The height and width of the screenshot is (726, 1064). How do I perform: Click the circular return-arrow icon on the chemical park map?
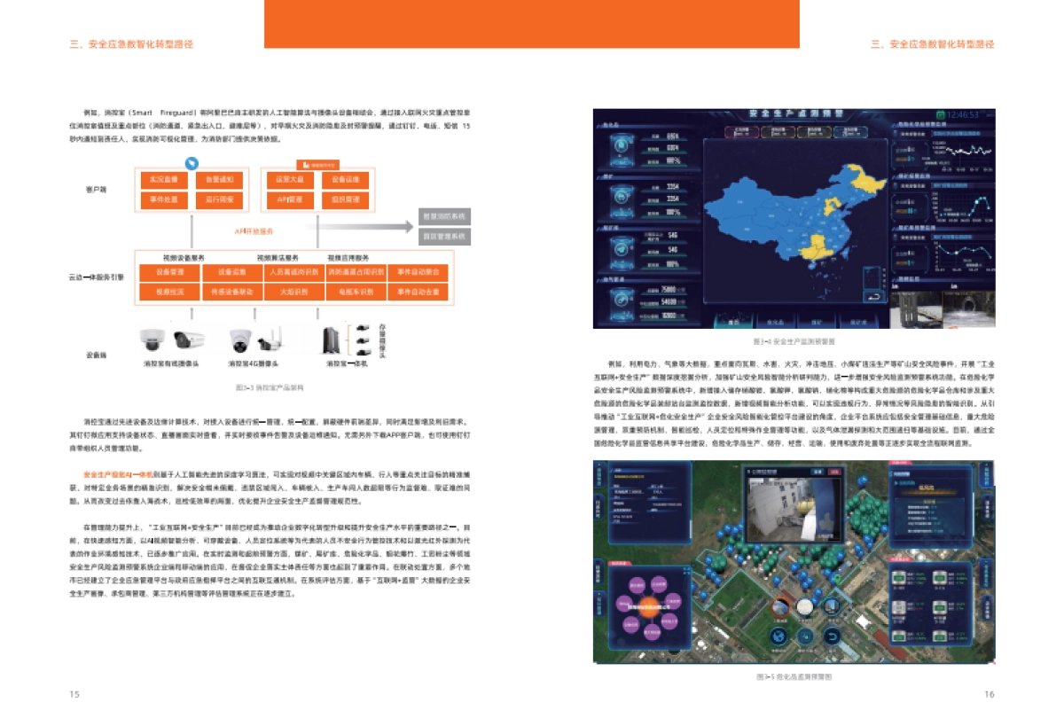click(833, 636)
